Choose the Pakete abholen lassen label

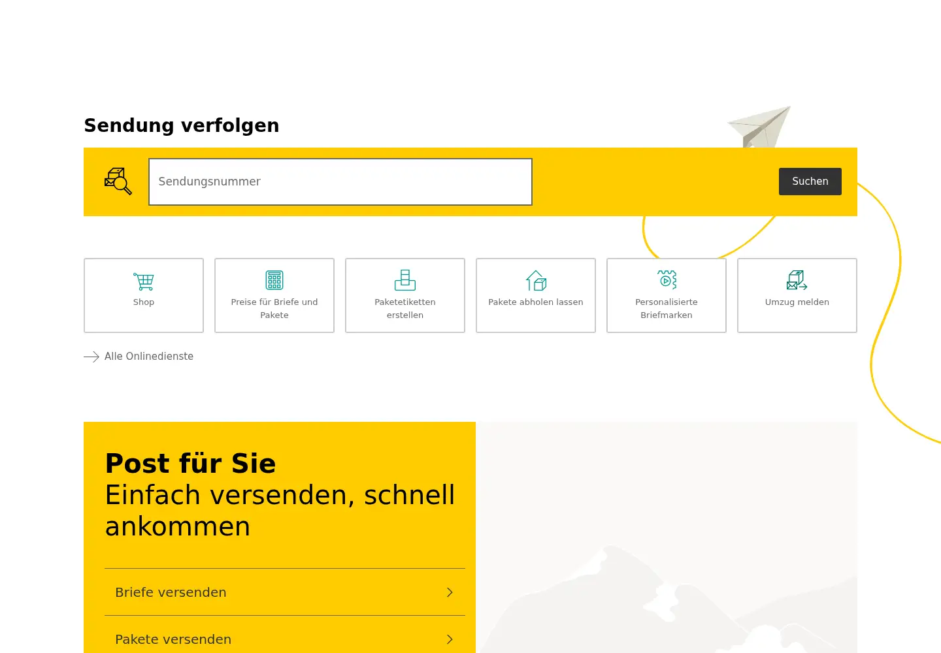pos(536,302)
